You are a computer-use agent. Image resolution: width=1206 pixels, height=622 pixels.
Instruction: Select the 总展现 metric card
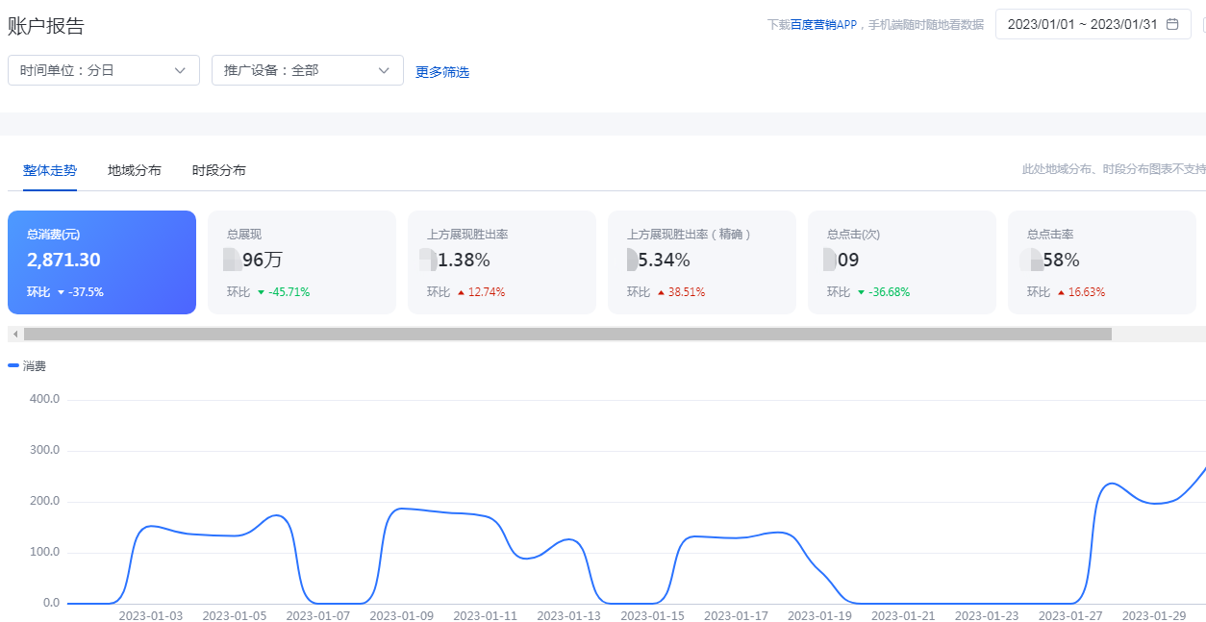pyautogui.click(x=302, y=262)
